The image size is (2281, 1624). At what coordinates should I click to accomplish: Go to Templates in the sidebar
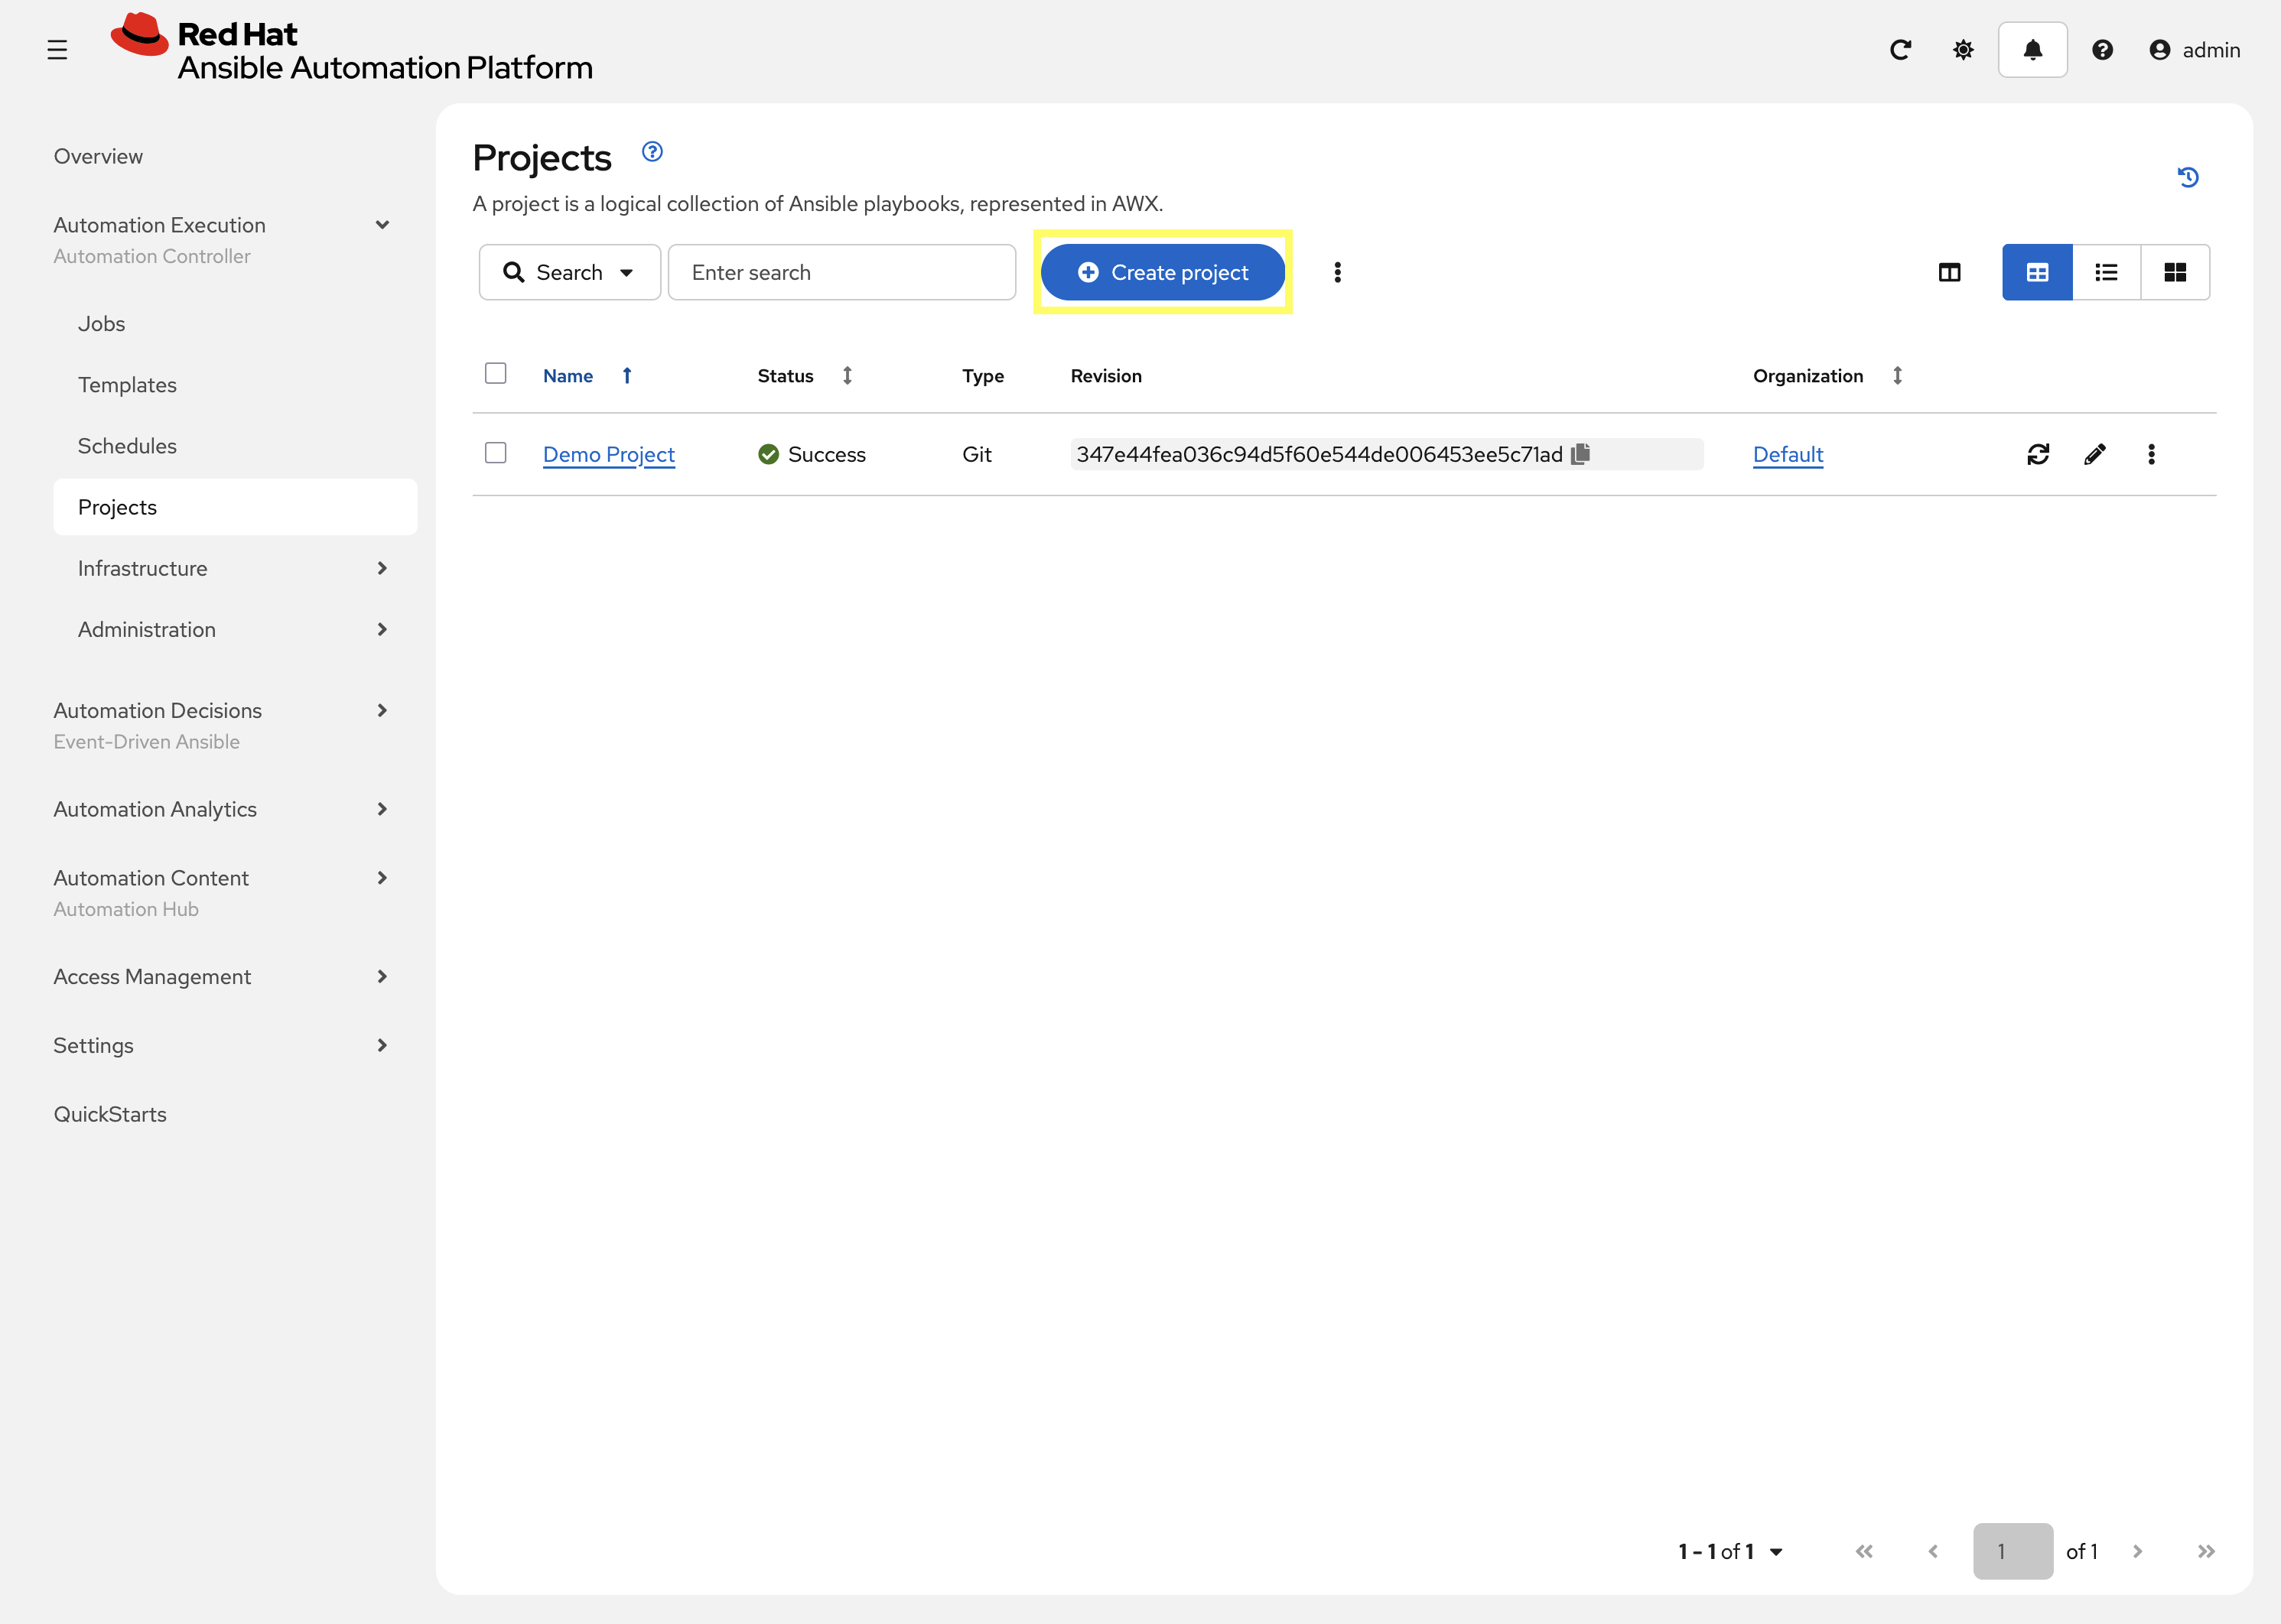(127, 385)
